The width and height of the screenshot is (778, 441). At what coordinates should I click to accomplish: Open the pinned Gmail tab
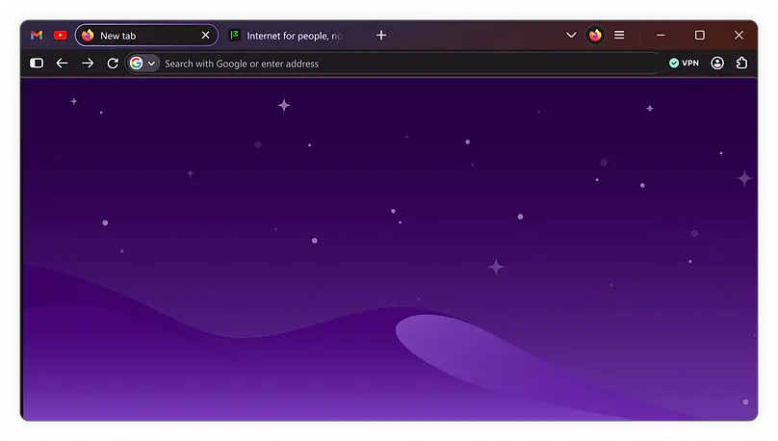pyautogui.click(x=37, y=36)
